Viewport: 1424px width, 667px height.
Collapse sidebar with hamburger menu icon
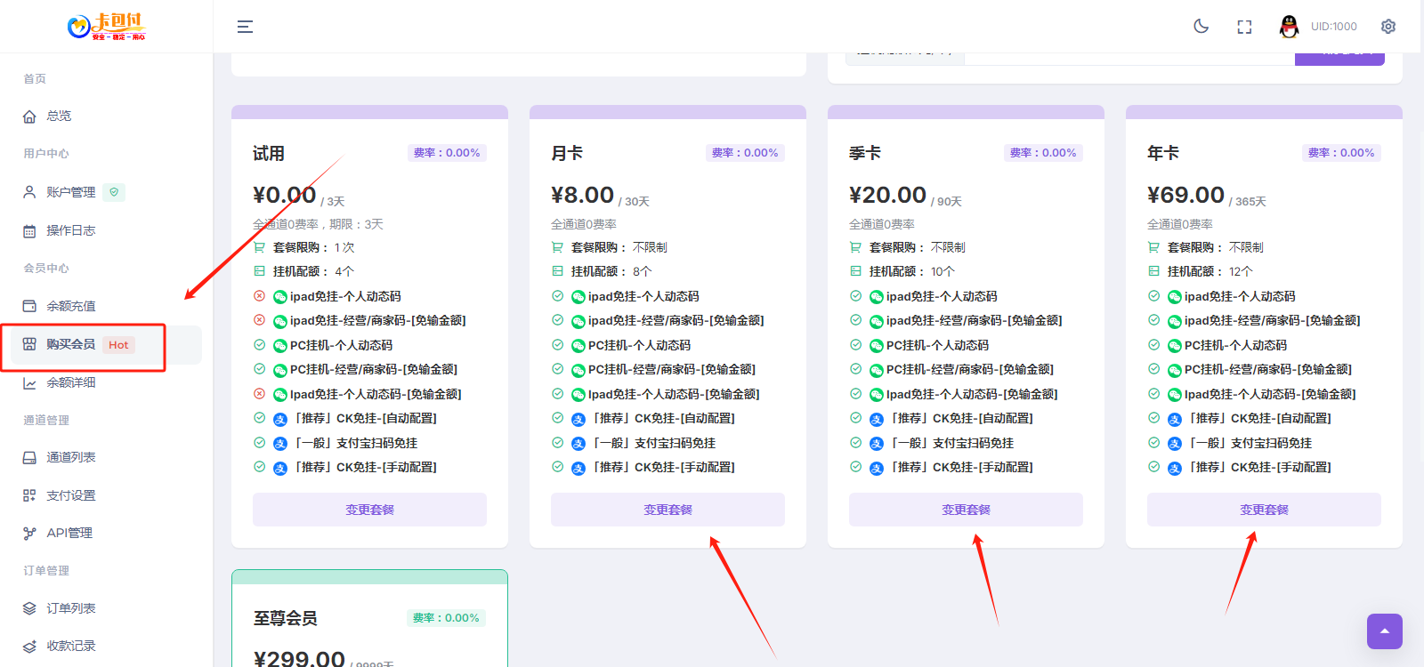pyautogui.click(x=245, y=27)
